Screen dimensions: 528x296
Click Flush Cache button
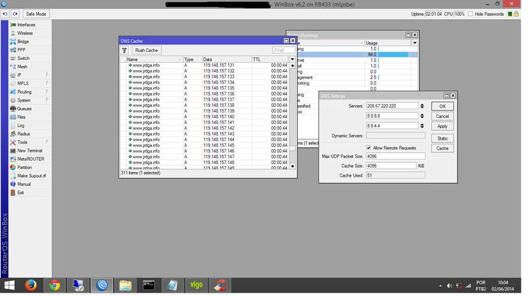click(x=147, y=50)
